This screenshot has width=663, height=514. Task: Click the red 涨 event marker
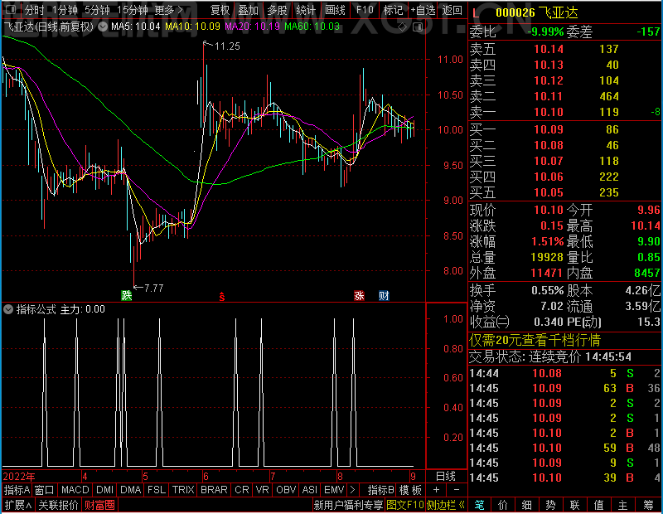point(359,295)
